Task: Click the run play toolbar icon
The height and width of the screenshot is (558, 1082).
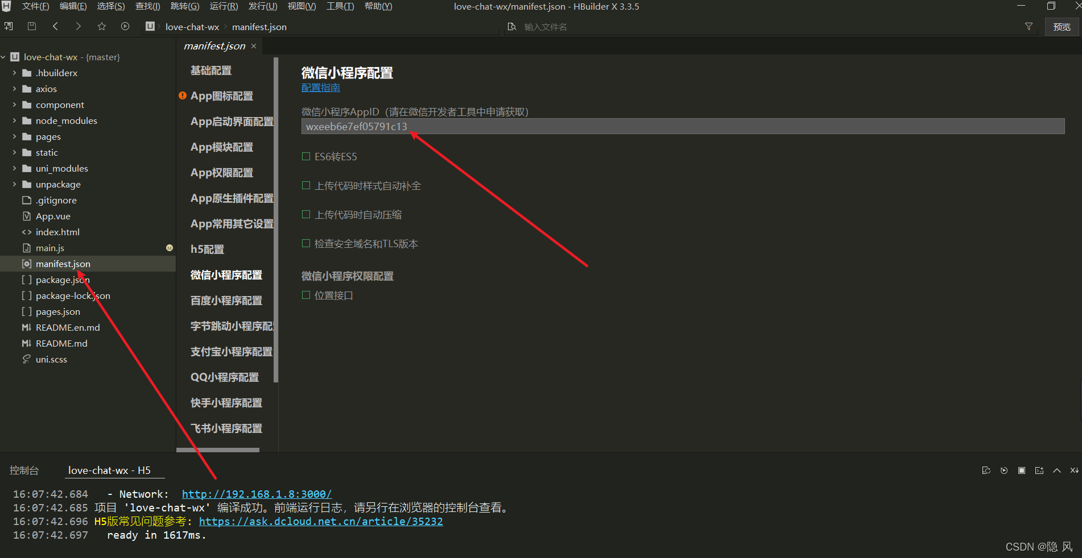Action: (125, 26)
